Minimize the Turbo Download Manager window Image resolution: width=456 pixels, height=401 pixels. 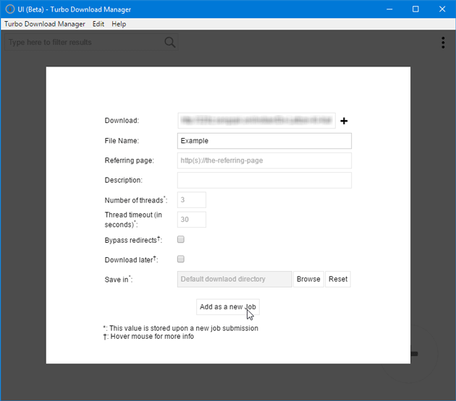389,9
